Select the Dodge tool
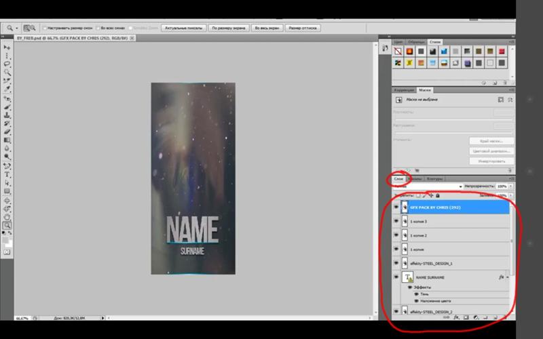 [7, 157]
